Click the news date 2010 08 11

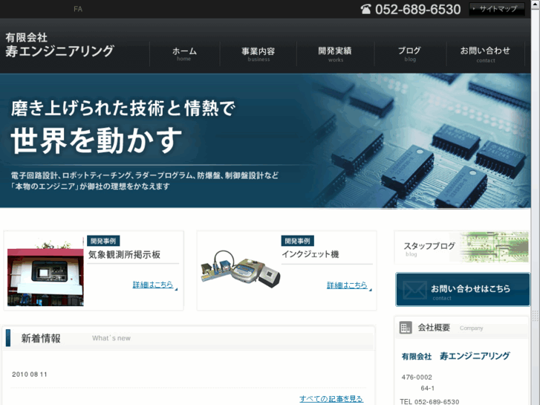click(30, 375)
